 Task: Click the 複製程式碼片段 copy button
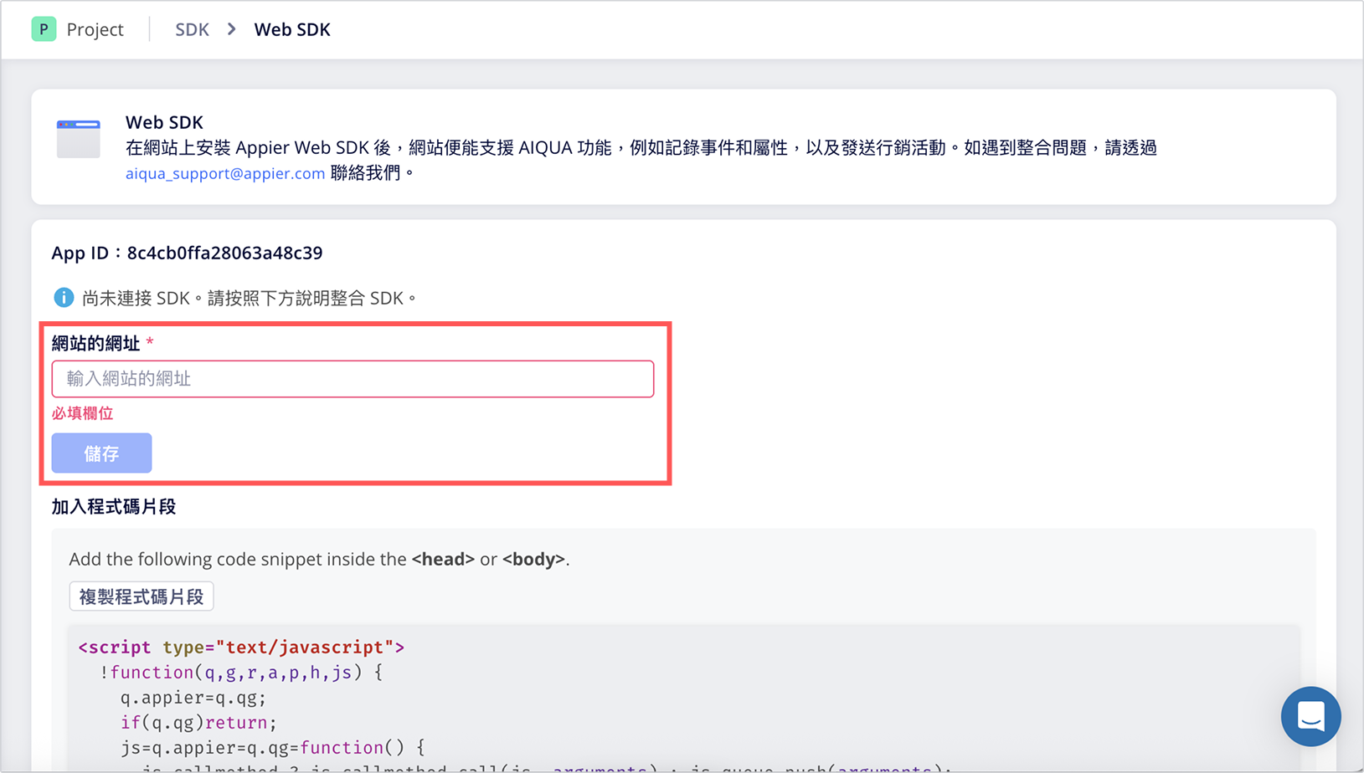coord(142,596)
